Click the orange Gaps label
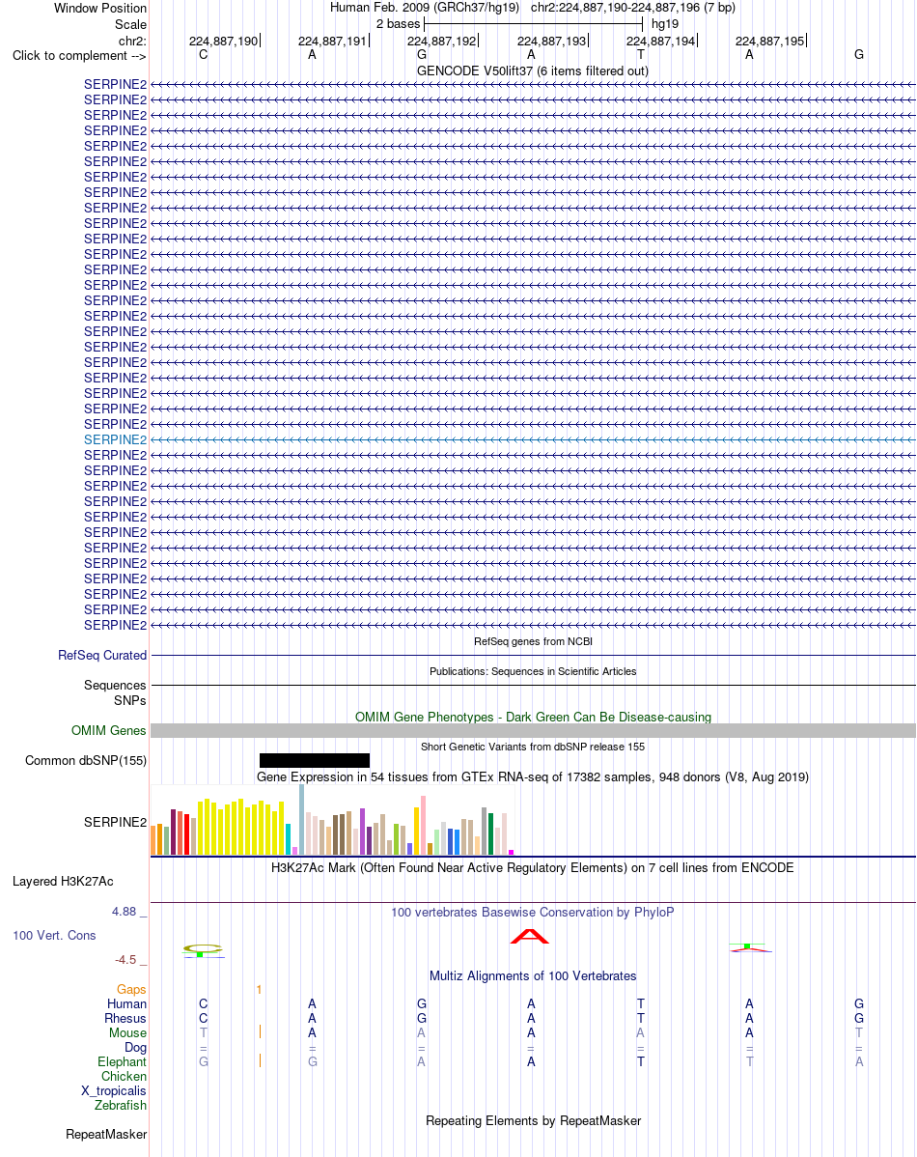Viewport: 917px width, 1157px height. tap(131, 990)
